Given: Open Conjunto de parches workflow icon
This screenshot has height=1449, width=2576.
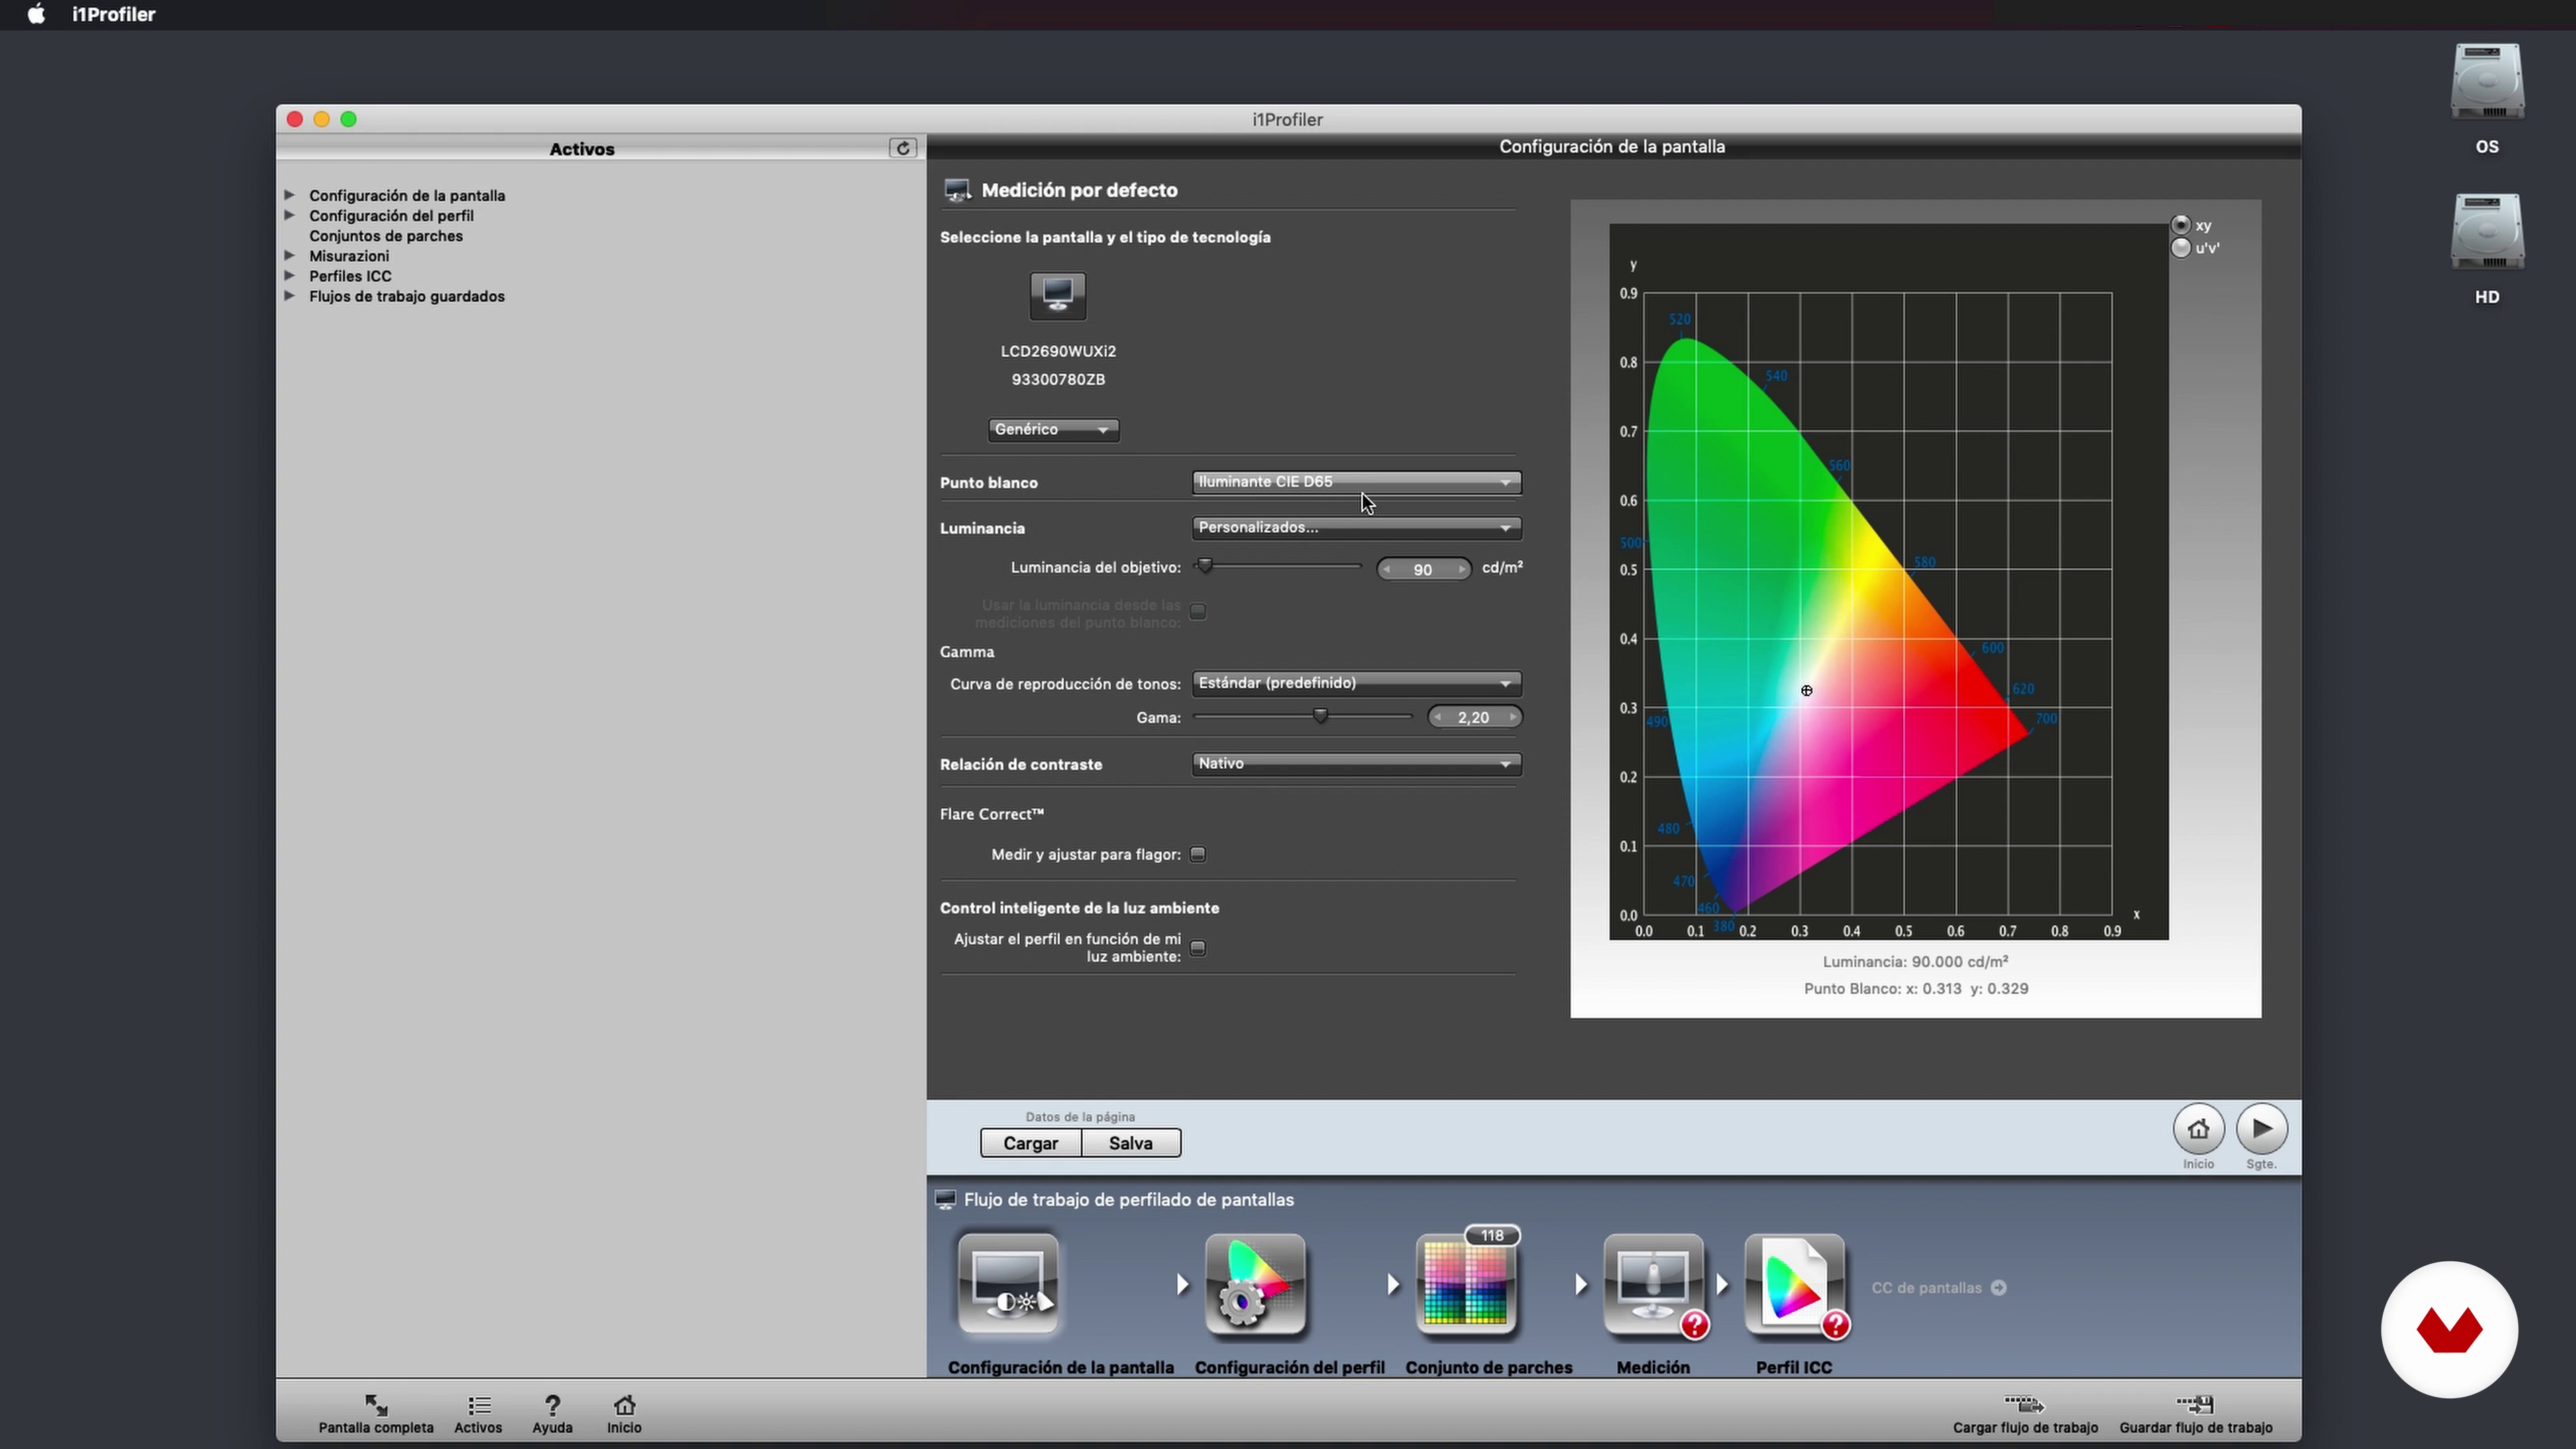Looking at the screenshot, I should point(1466,1284).
